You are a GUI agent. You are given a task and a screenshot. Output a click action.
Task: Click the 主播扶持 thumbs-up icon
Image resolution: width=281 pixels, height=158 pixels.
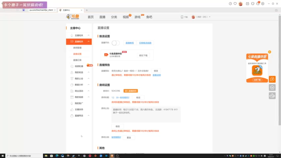click(x=72, y=110)
